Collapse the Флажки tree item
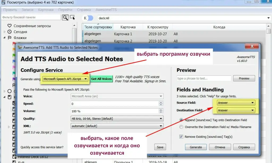The image size is (272, 163). click(5, 38)
